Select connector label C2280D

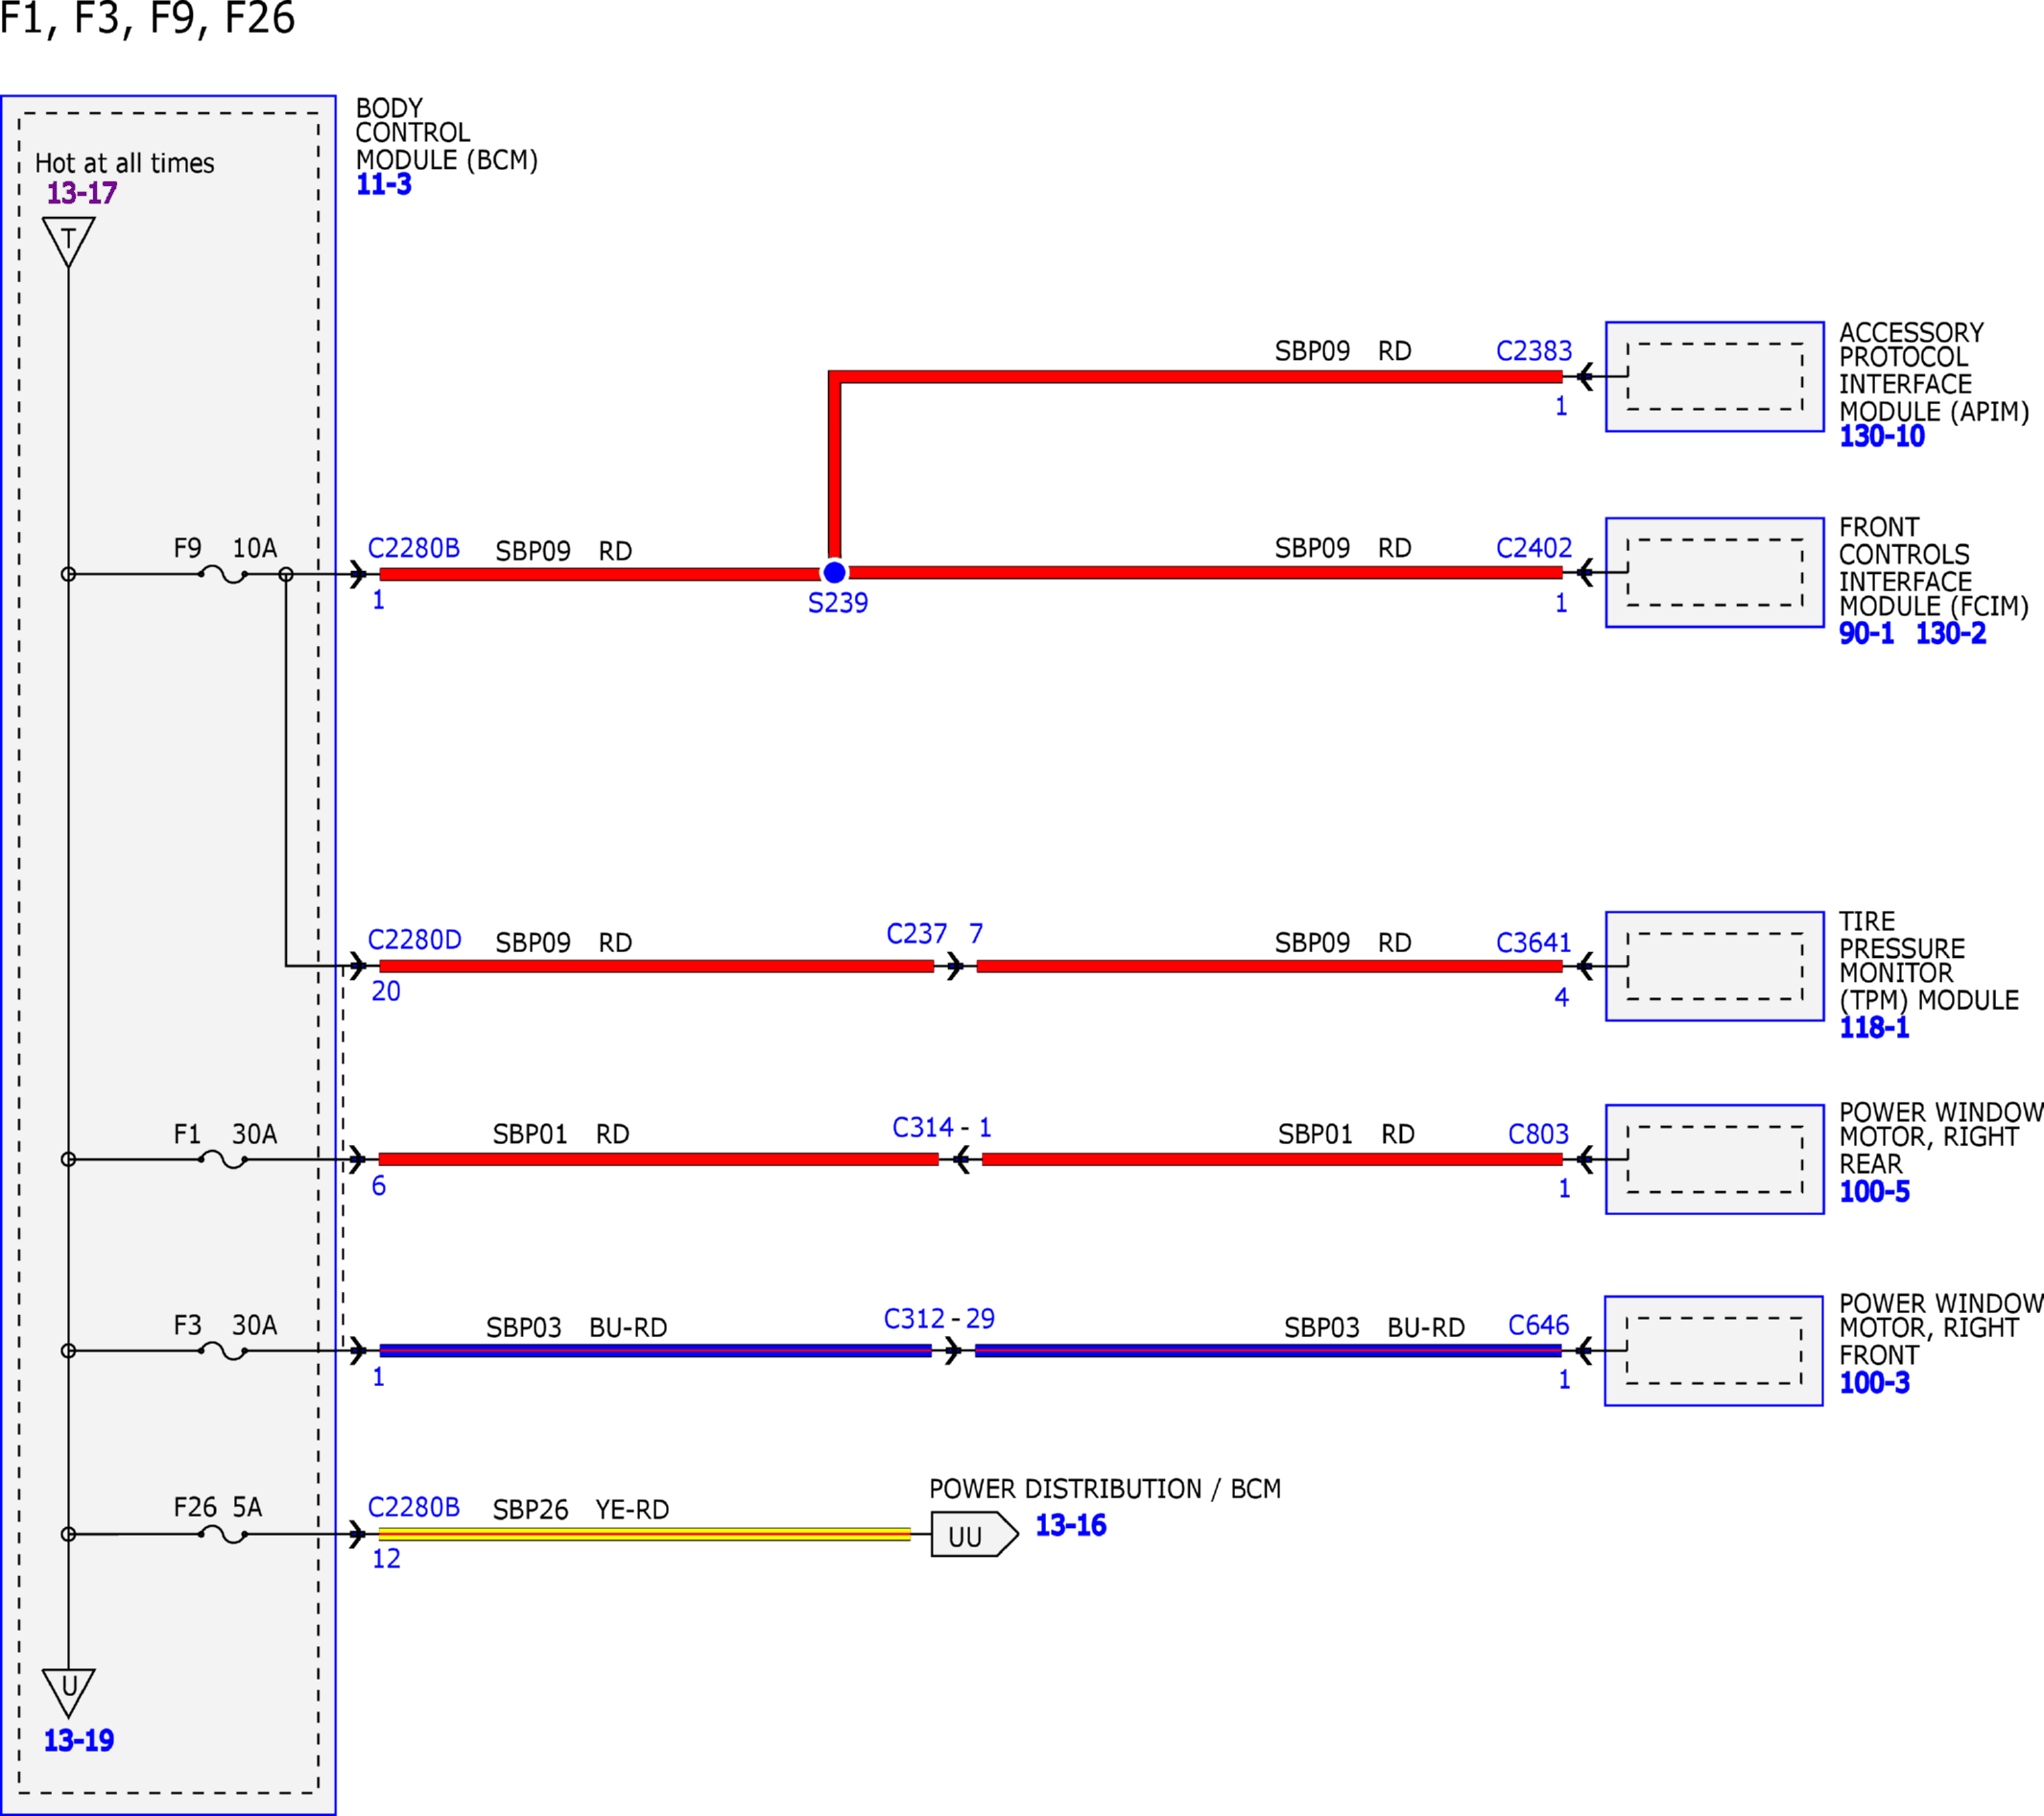415,940
